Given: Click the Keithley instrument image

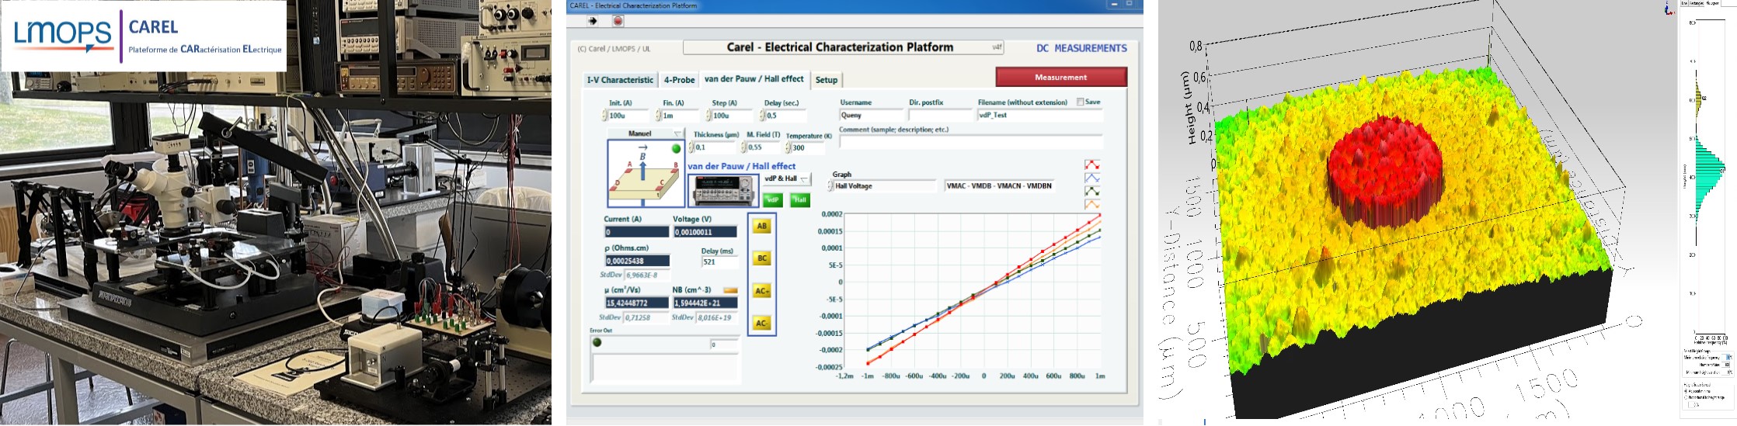Looking at the screenshot, I should click(723, 190).
